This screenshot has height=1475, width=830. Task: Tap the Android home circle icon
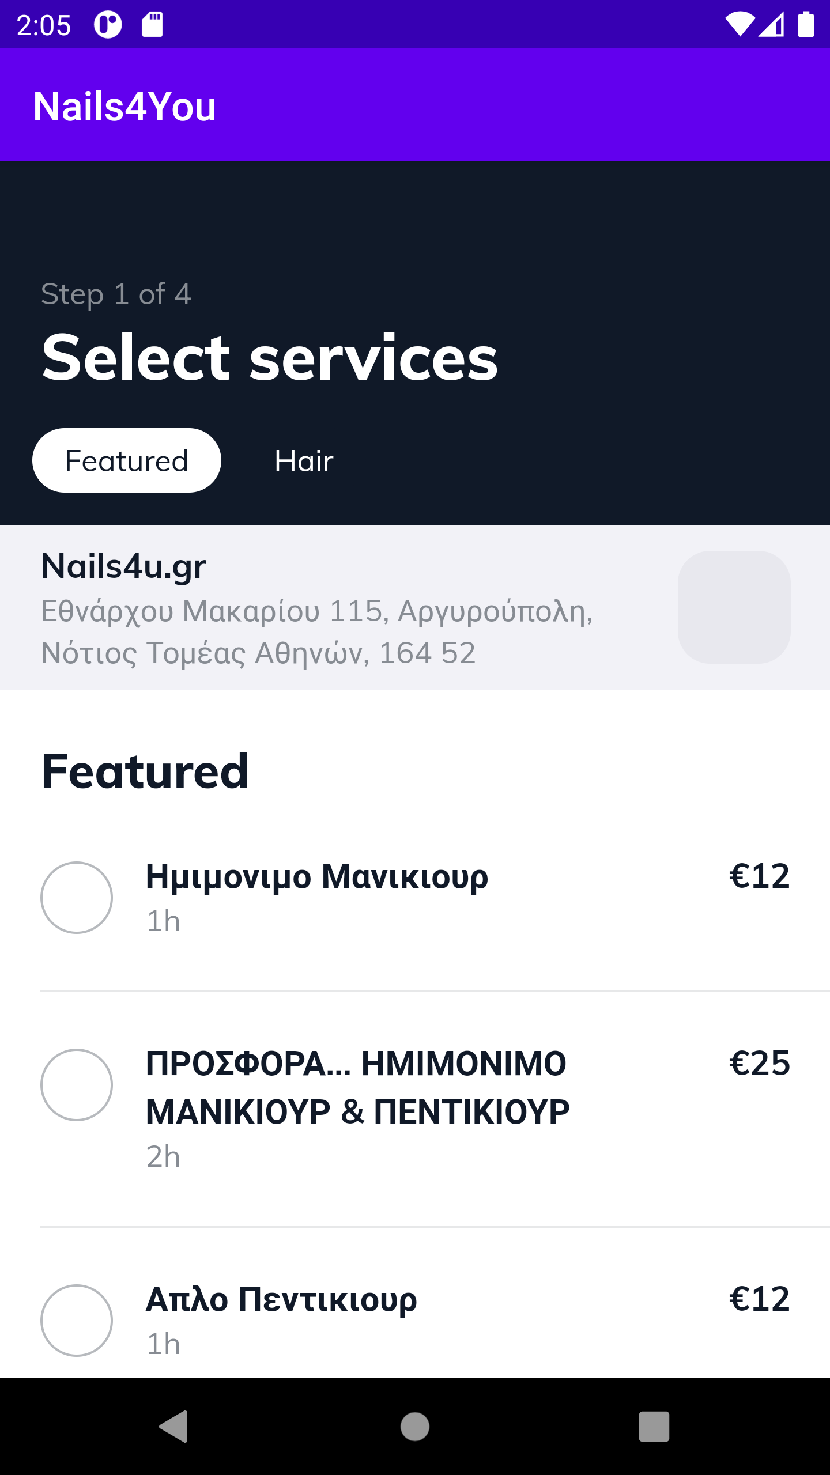point(415,1427)
